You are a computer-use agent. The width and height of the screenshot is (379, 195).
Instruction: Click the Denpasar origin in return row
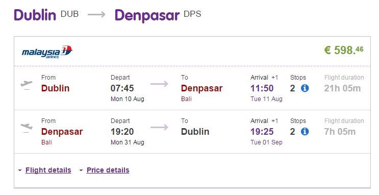point(62,132)
